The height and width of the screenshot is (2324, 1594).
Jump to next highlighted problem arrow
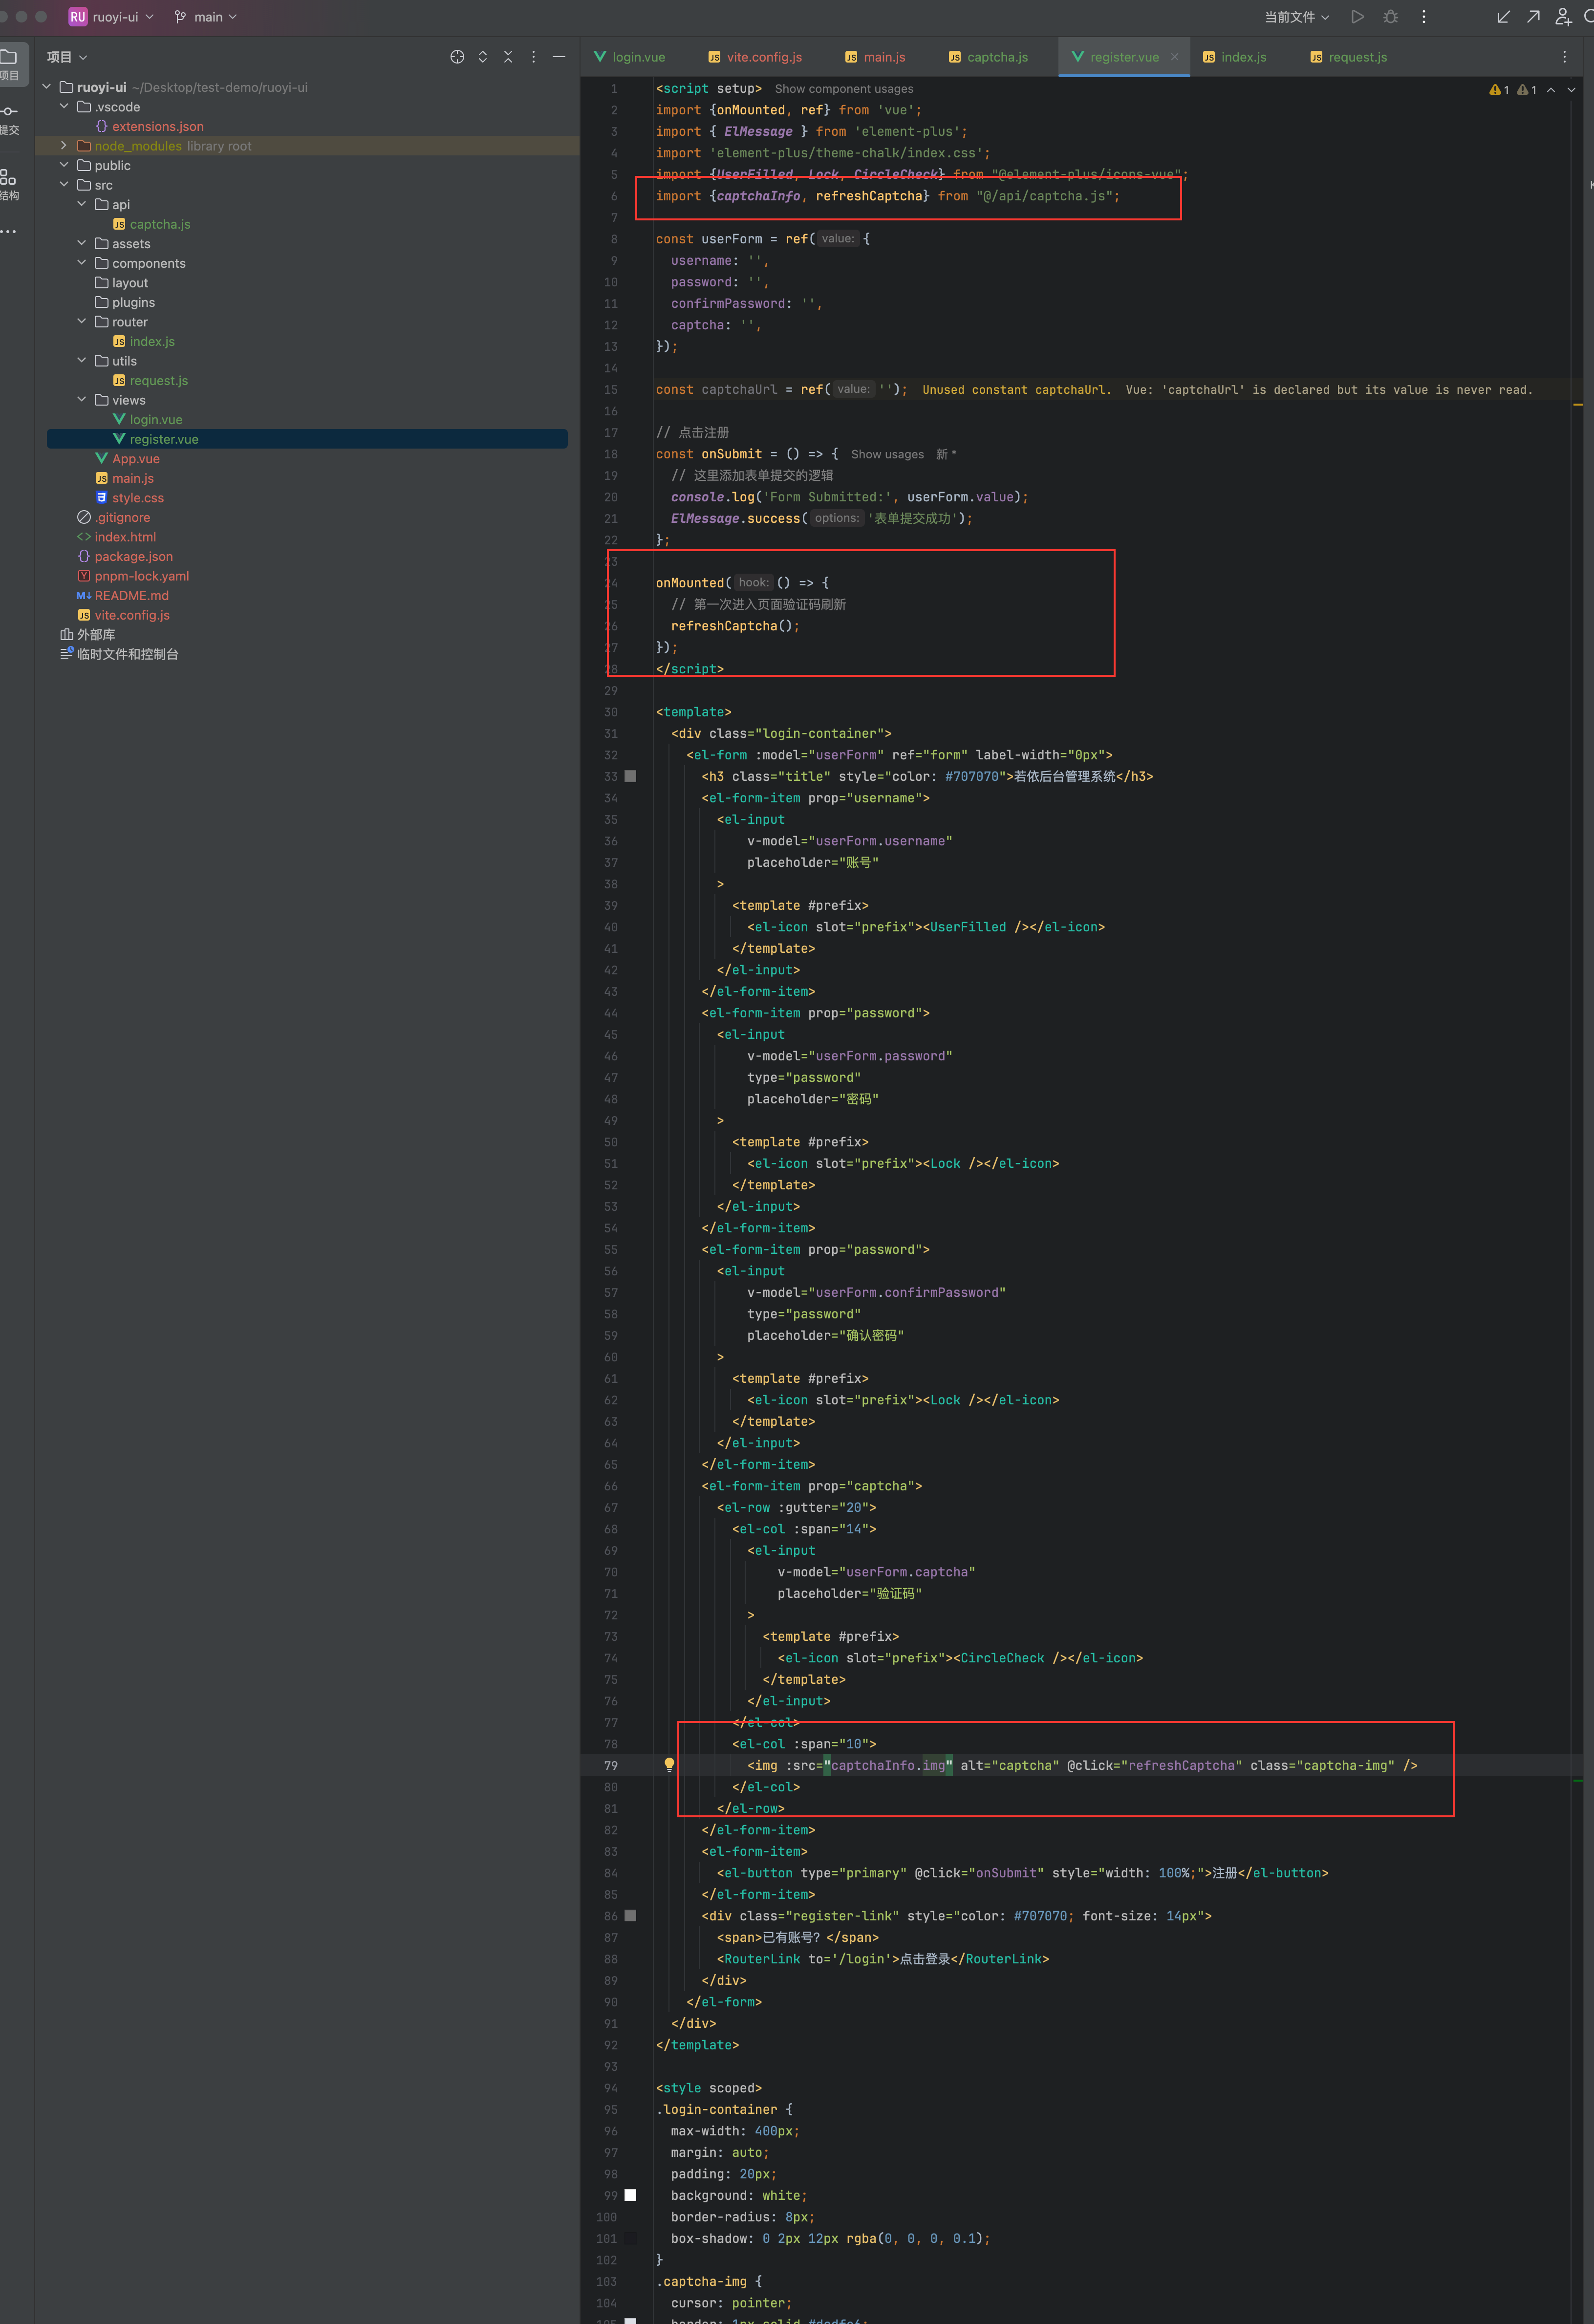click(x=1571, y=90)
